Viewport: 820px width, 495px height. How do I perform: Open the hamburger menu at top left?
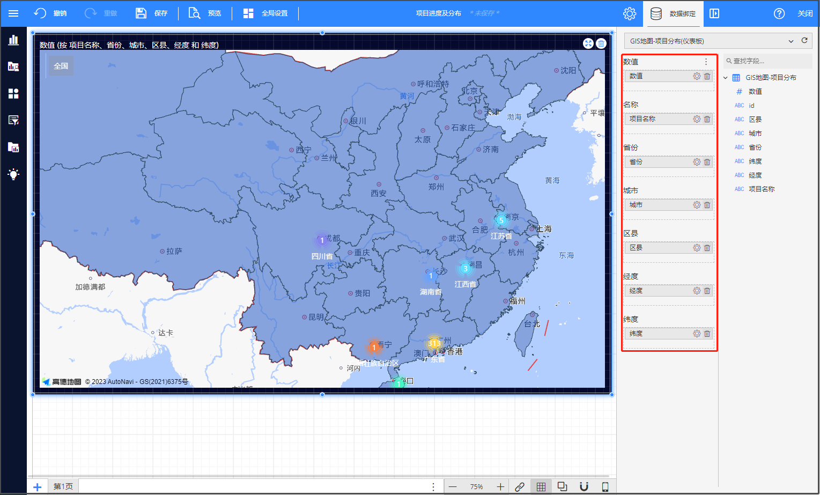coord(13,13)
